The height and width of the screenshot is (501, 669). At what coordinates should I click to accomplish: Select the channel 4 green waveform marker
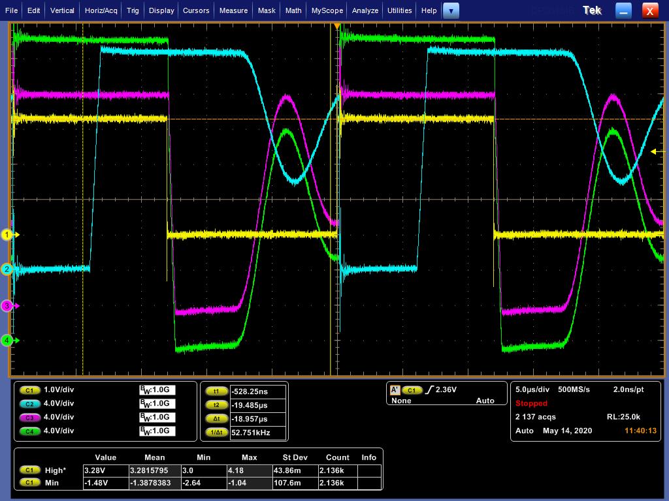tap(8, 340)
